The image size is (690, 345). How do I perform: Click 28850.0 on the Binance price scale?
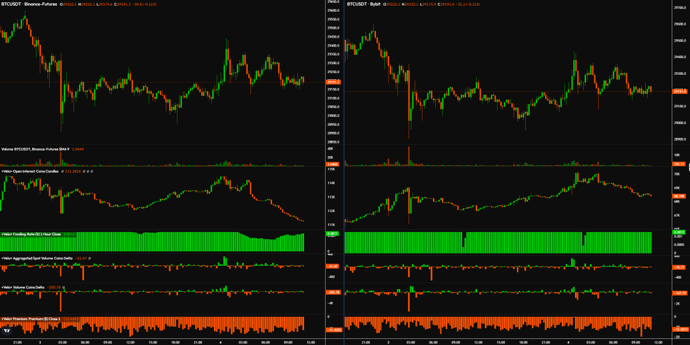[333, 141]
